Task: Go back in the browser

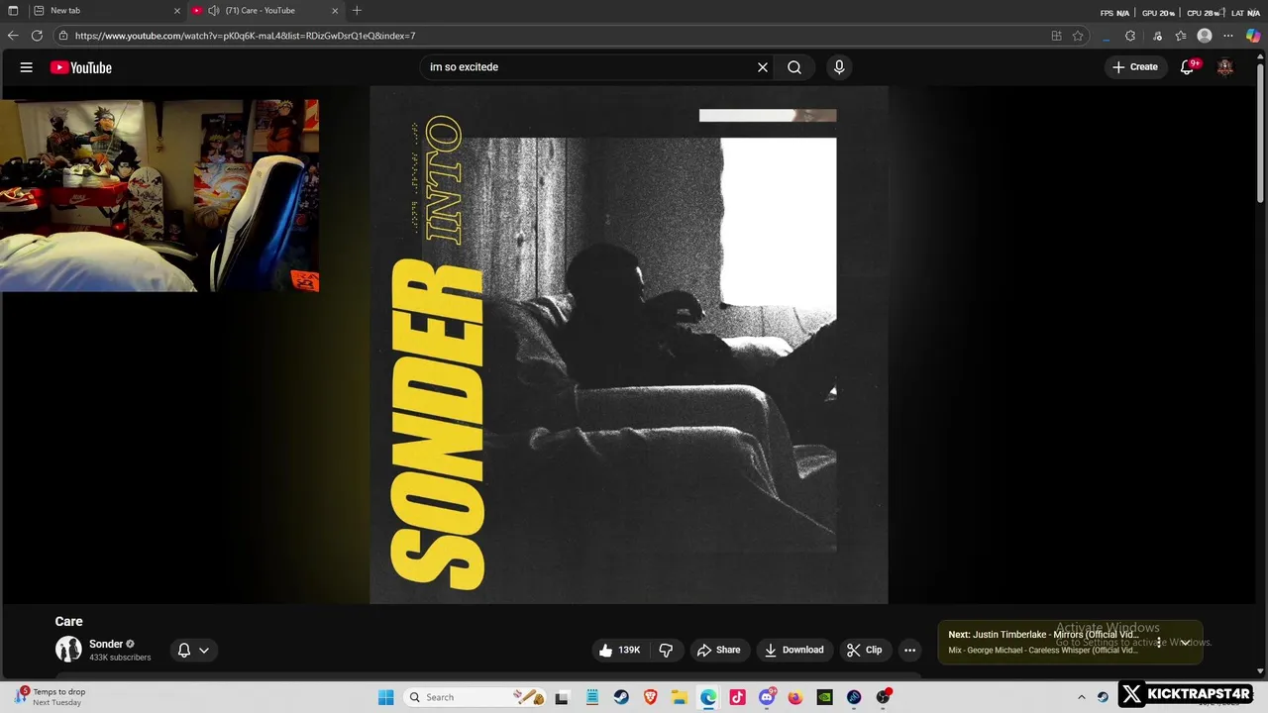Action: pyautogui.click(x=13, y=36)
